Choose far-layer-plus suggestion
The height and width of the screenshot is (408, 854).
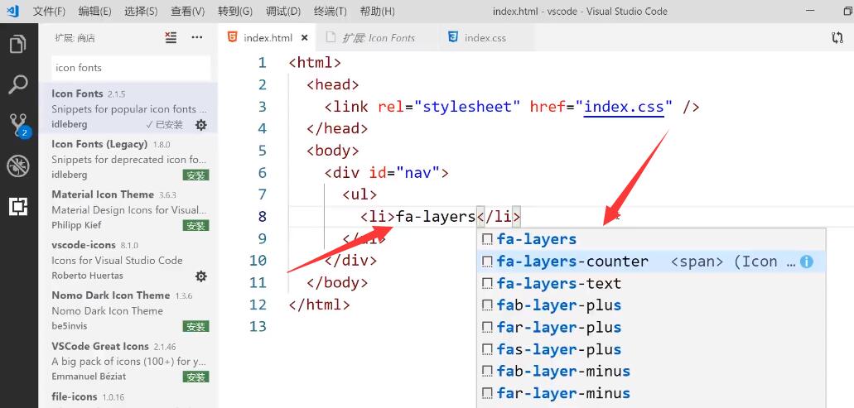click(x=651, y=328)
